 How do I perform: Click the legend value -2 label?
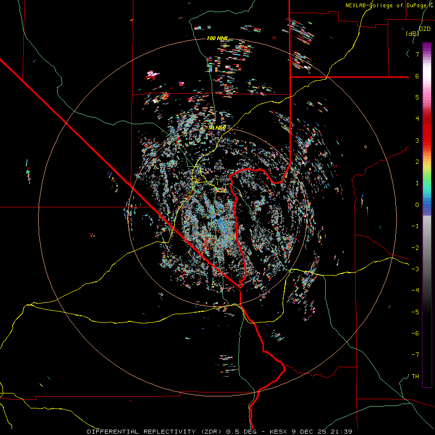tap(415, 248)
